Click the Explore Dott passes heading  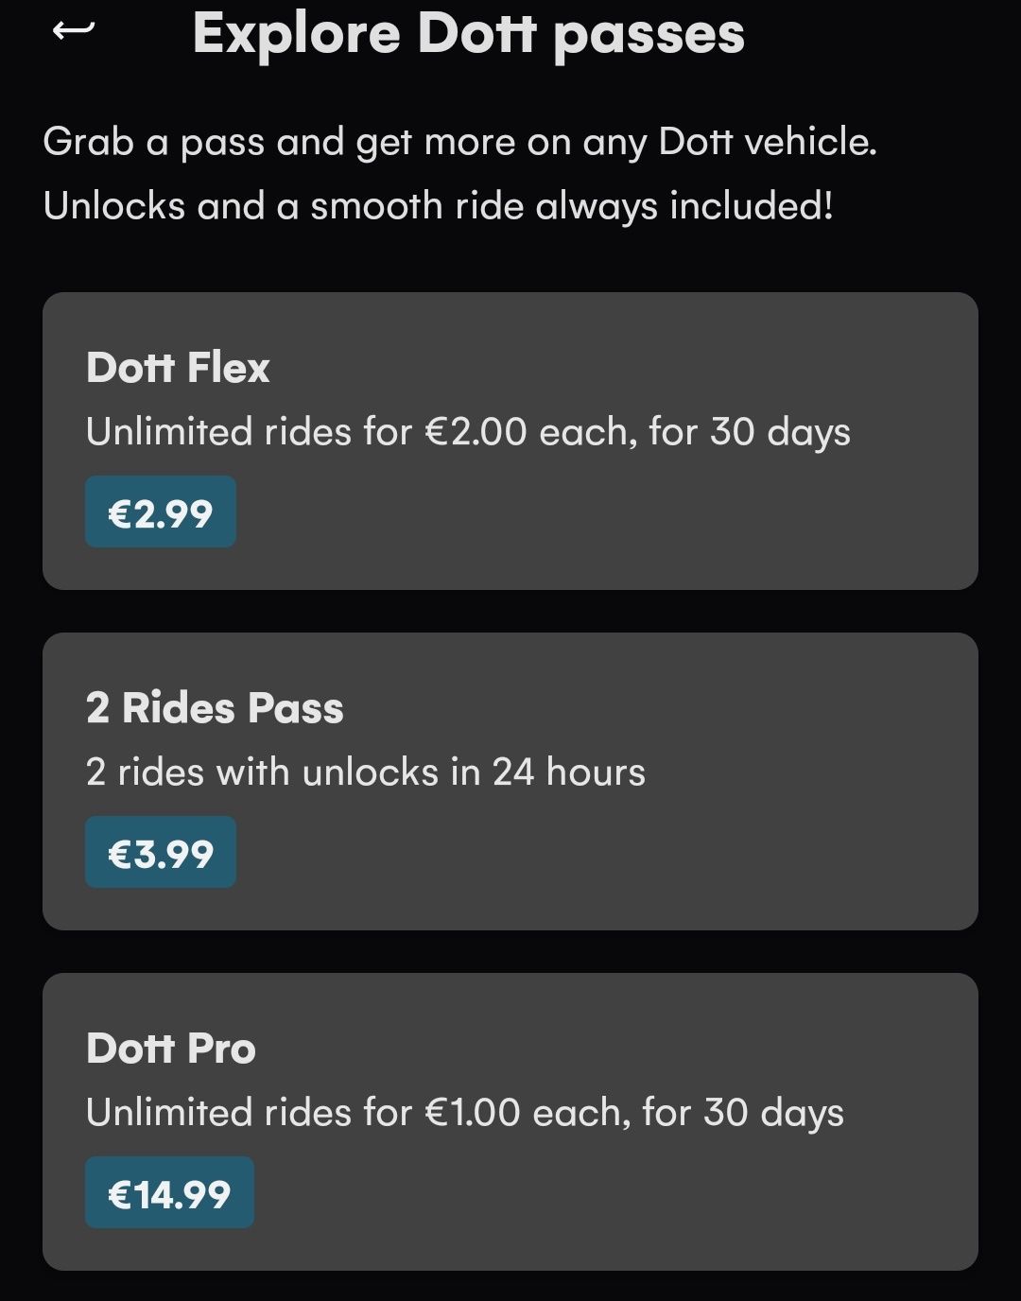(x=468, y=34)
